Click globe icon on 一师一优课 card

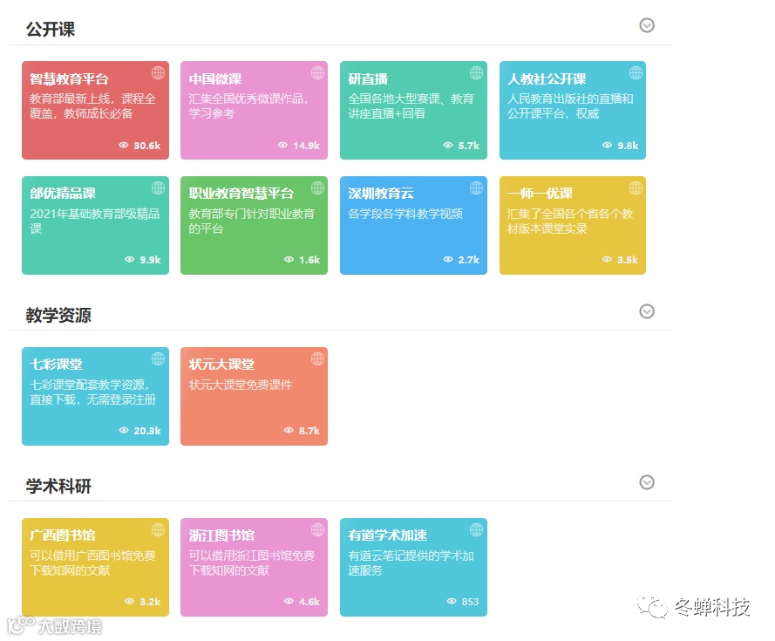[636, 188]
